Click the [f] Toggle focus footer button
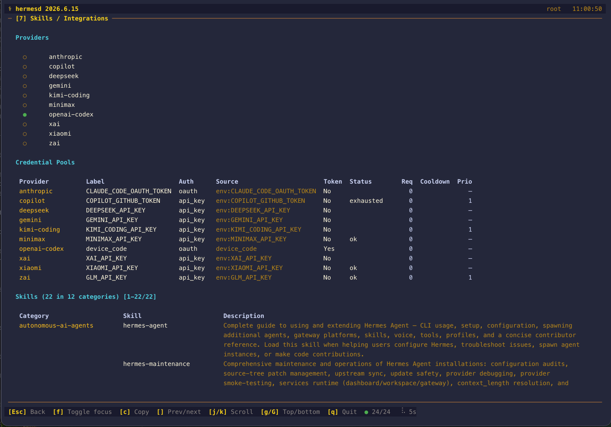611x427 pixels. click(x=83, y=412)
